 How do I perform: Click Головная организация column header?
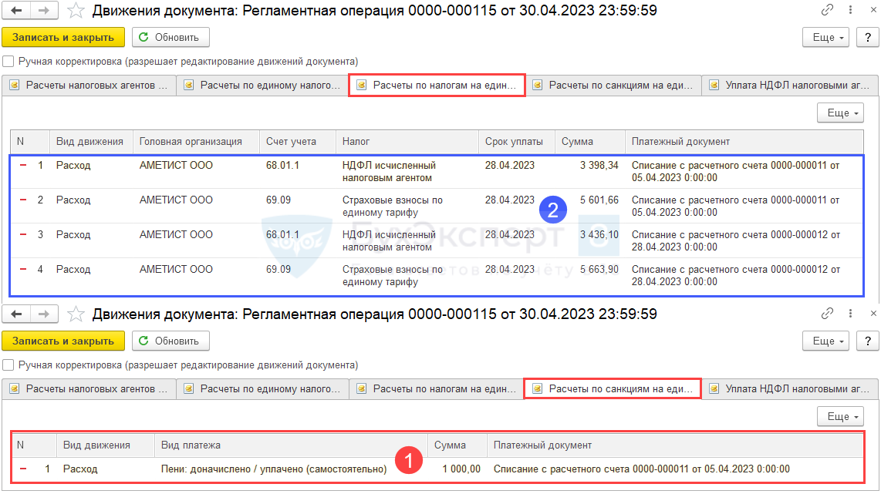pyautogui.click(x=196, y=142)
